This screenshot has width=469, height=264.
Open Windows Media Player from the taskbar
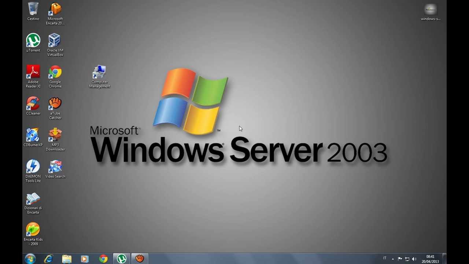[x=85, y=259]
